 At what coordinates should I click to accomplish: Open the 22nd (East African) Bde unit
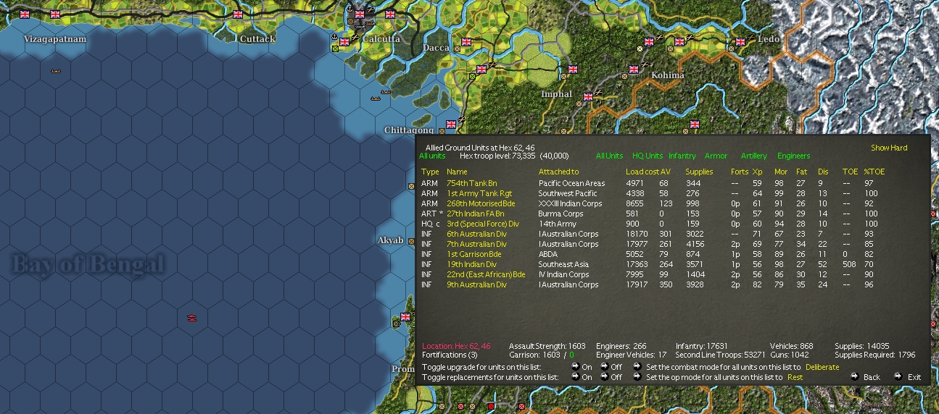tap(486, 274)
